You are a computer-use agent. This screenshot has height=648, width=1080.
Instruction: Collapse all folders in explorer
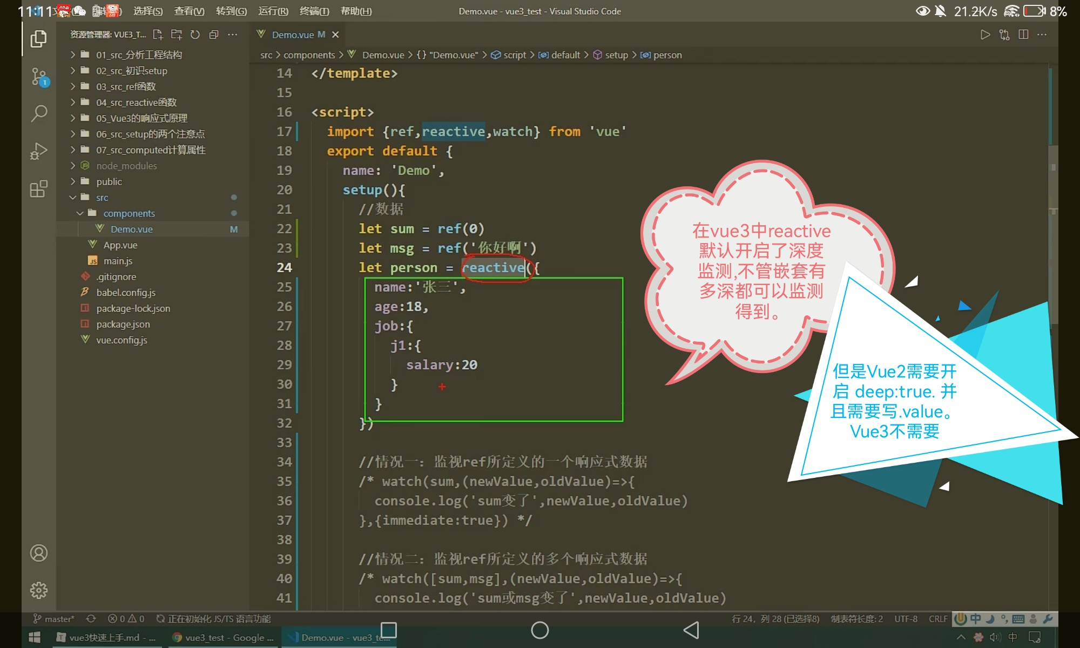(214, 35)
